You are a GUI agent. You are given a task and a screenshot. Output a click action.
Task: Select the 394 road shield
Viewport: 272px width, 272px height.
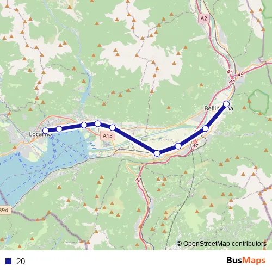(x=4, y=210)
